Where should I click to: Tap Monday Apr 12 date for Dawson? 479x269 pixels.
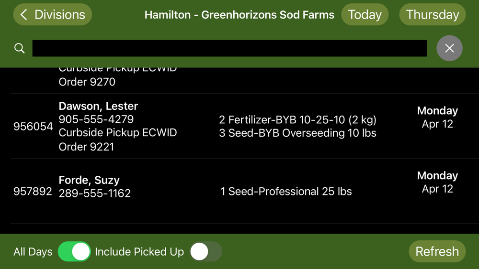[x=437, y=118]
